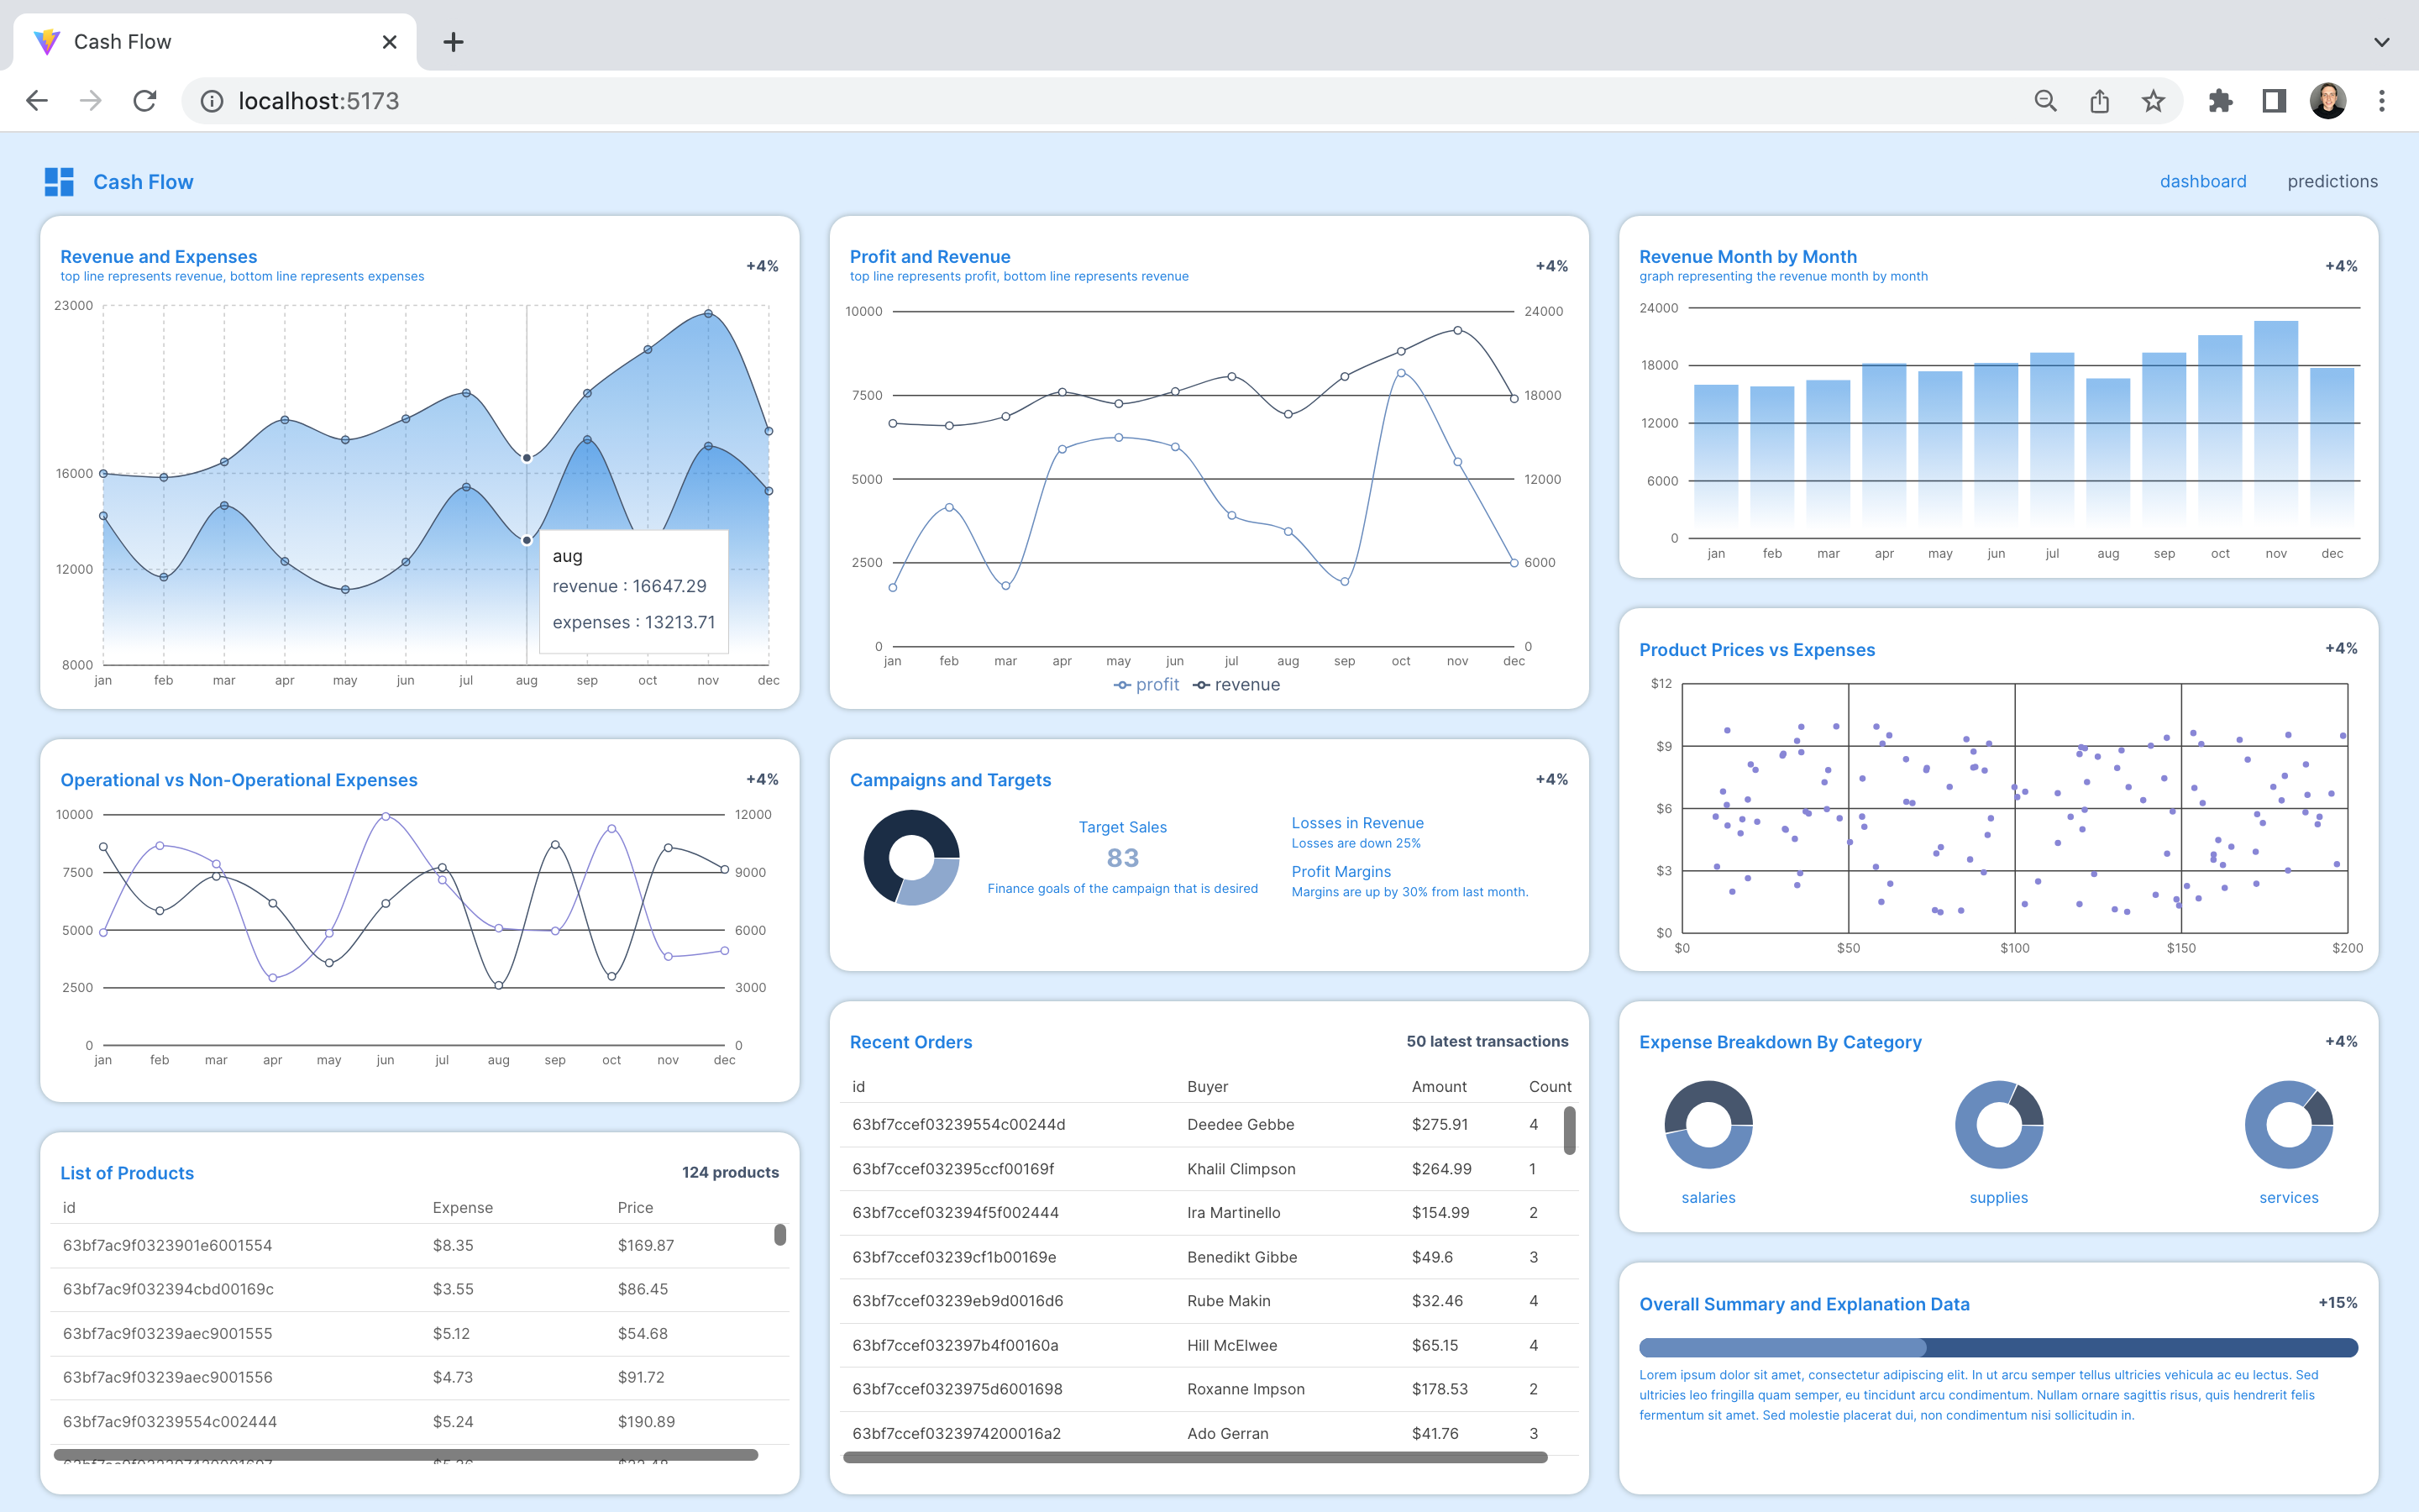
Task: Click the Profit Margins heading
Action: 1341,872
